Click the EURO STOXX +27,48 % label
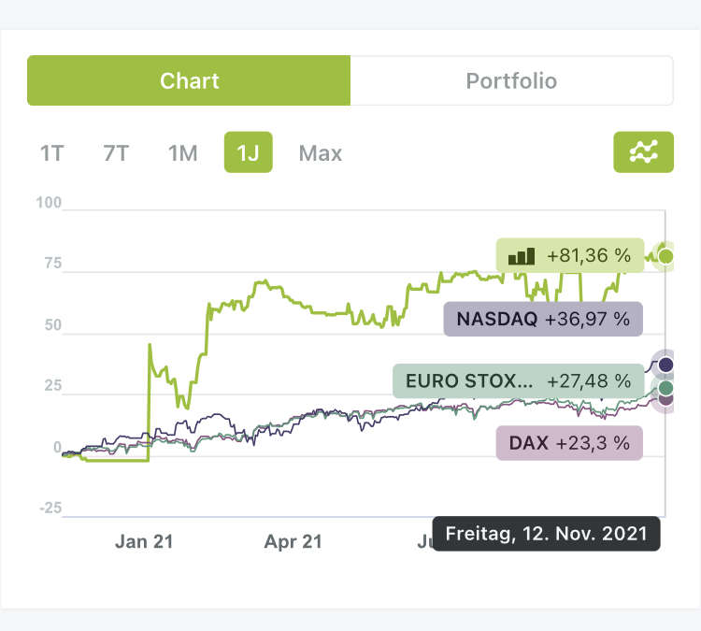Screen dimensions: 701x631 pyautogui.click(x=518, y=381)
